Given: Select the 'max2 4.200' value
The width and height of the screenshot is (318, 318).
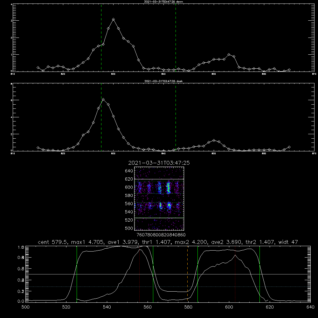Looking at the screenshot, I should (192, 242).
